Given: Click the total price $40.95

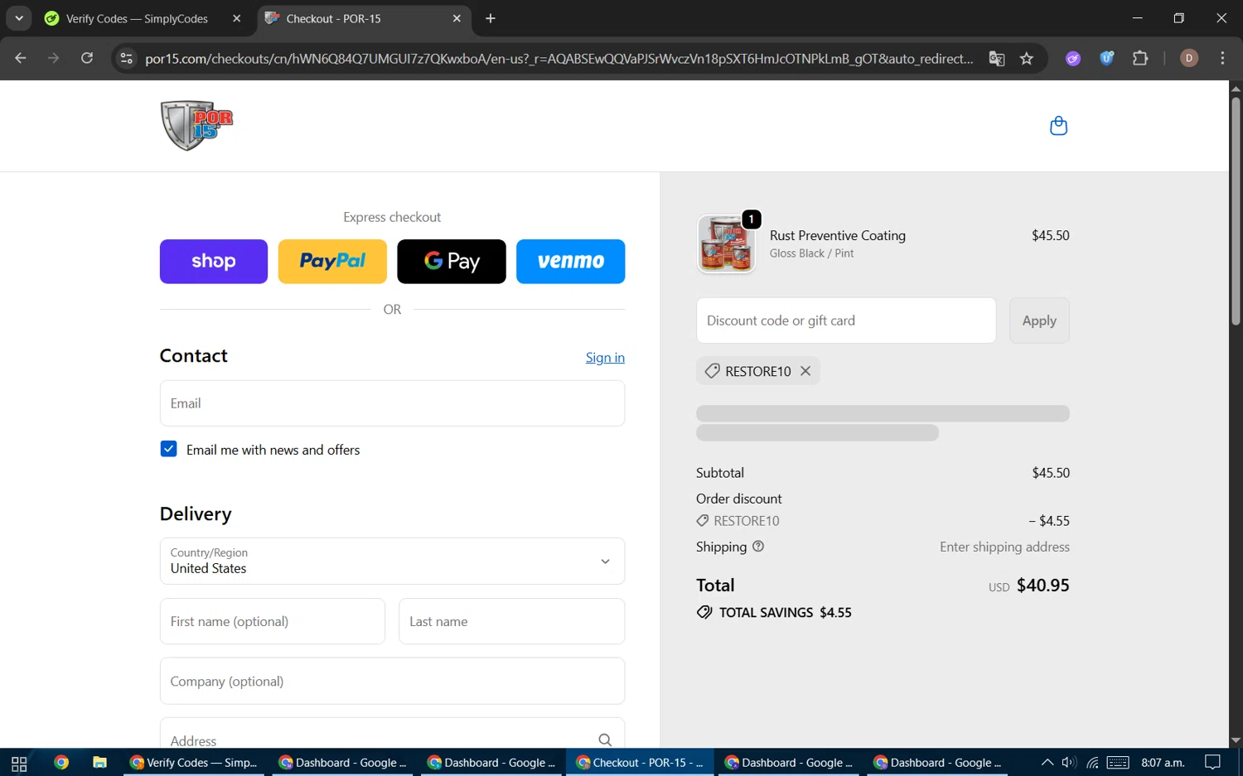Looking at the screenshot, I should [x=1042, y=585].
